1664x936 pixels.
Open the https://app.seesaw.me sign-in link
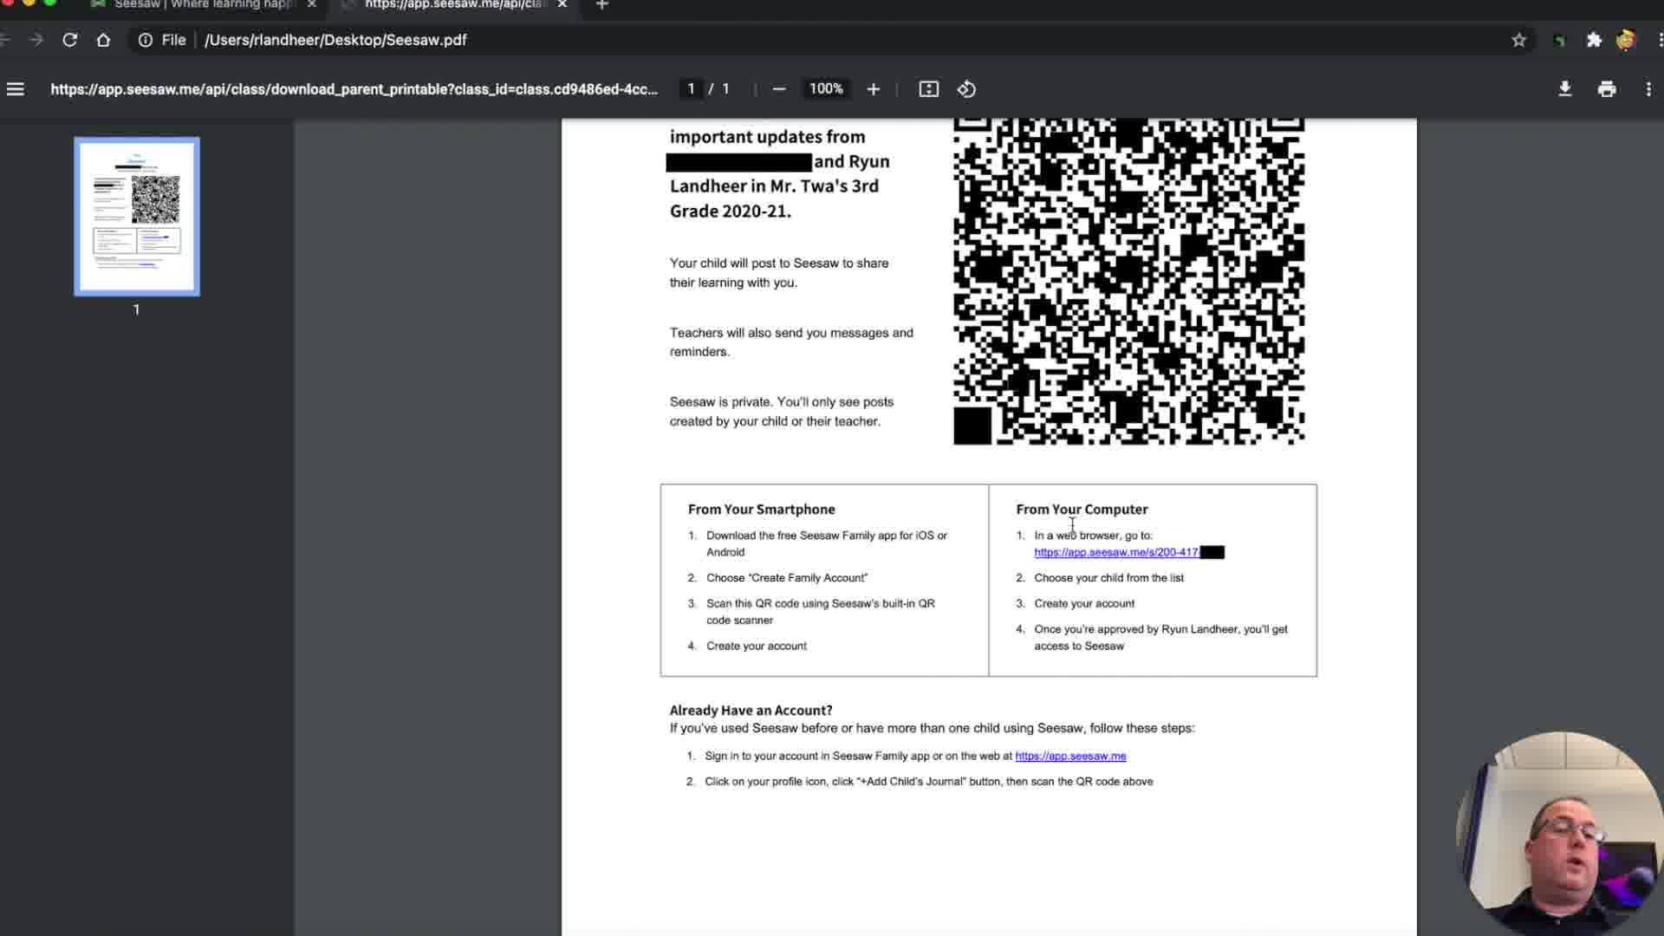1070,756
